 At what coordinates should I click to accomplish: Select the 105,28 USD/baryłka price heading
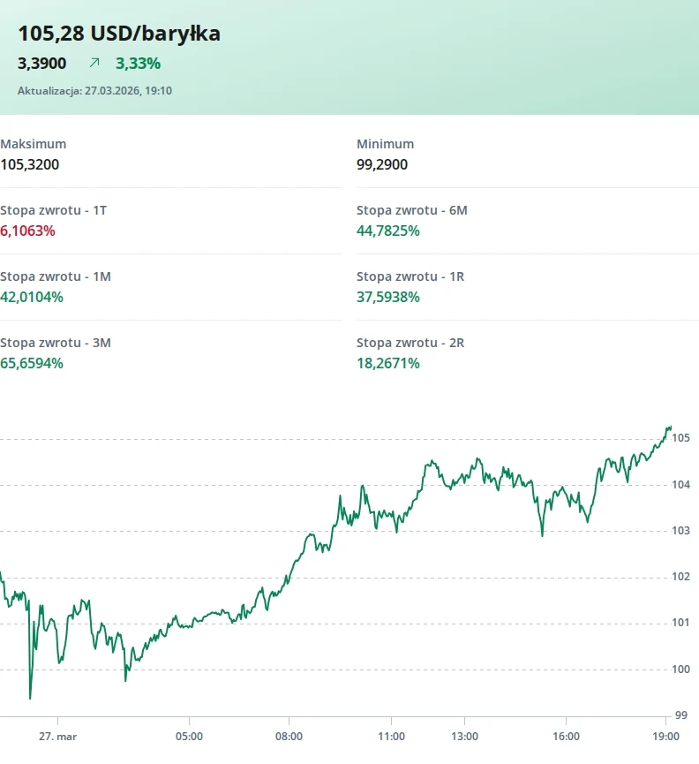(119, 34)
